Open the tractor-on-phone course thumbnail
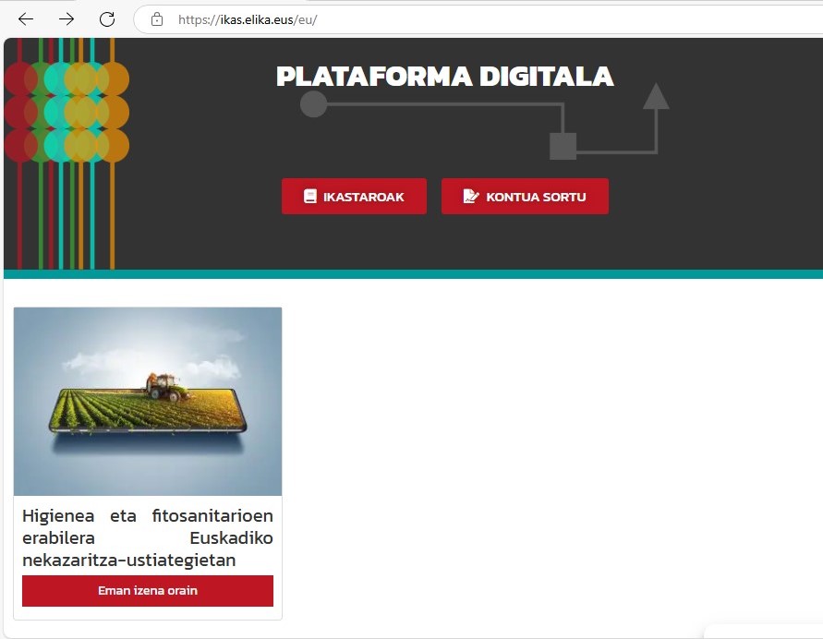The height and width of the screenshot is (639, 823). click(x=148, y=402)
